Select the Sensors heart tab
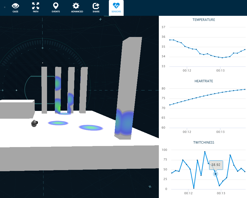The image size is (247, 198). coord(116,8)
